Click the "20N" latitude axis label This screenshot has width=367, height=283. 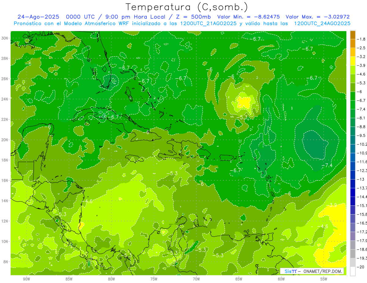tap(5, 140)
